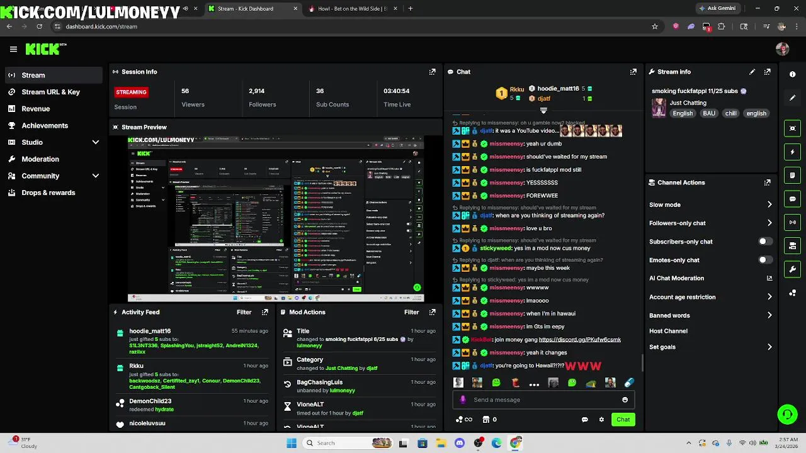Click the chat scroll-down arrow indicator
Image resolution: width=806 pixels, height=453 pixels.
click(543, 111)
